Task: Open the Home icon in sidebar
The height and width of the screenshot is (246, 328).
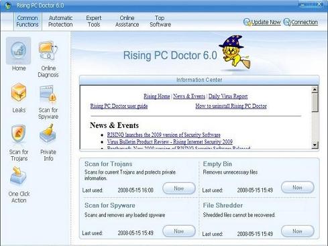Action: click(x=19, y=51)
